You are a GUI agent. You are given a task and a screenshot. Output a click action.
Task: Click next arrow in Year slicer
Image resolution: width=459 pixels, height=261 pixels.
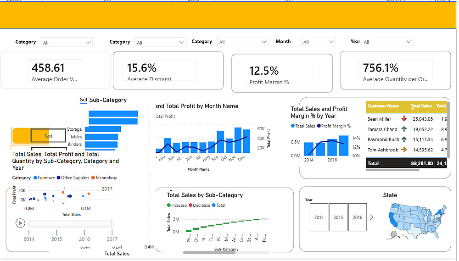(371, 217)
